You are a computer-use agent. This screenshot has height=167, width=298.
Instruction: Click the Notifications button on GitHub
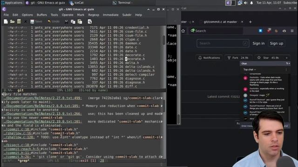point(209,58)
